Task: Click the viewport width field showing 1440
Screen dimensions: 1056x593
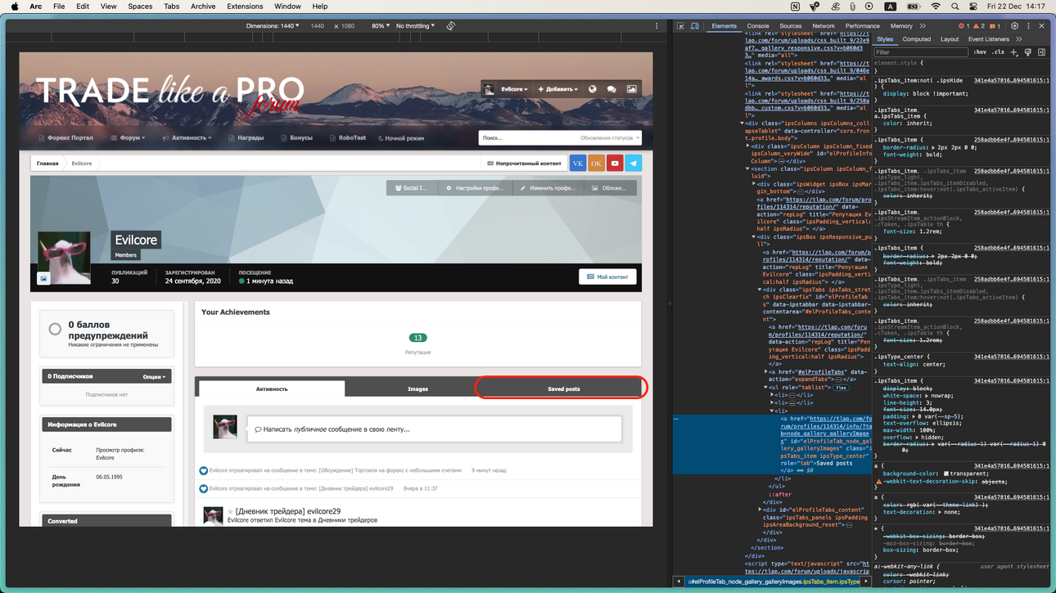Action: pyautogui.click(x=317, y=26)
